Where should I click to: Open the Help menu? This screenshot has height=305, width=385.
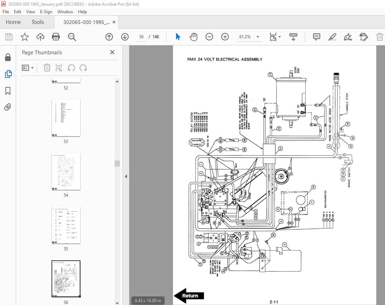click(83, 12)
